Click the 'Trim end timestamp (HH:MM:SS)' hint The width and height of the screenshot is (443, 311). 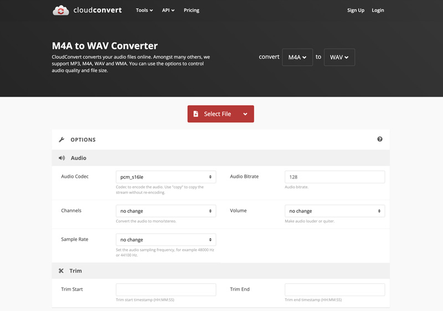point(313,300)
